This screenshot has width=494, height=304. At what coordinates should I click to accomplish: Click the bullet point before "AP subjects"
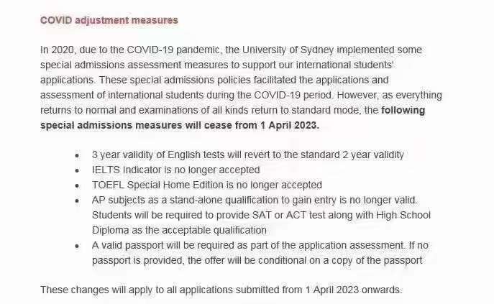[x=77, y=200]
